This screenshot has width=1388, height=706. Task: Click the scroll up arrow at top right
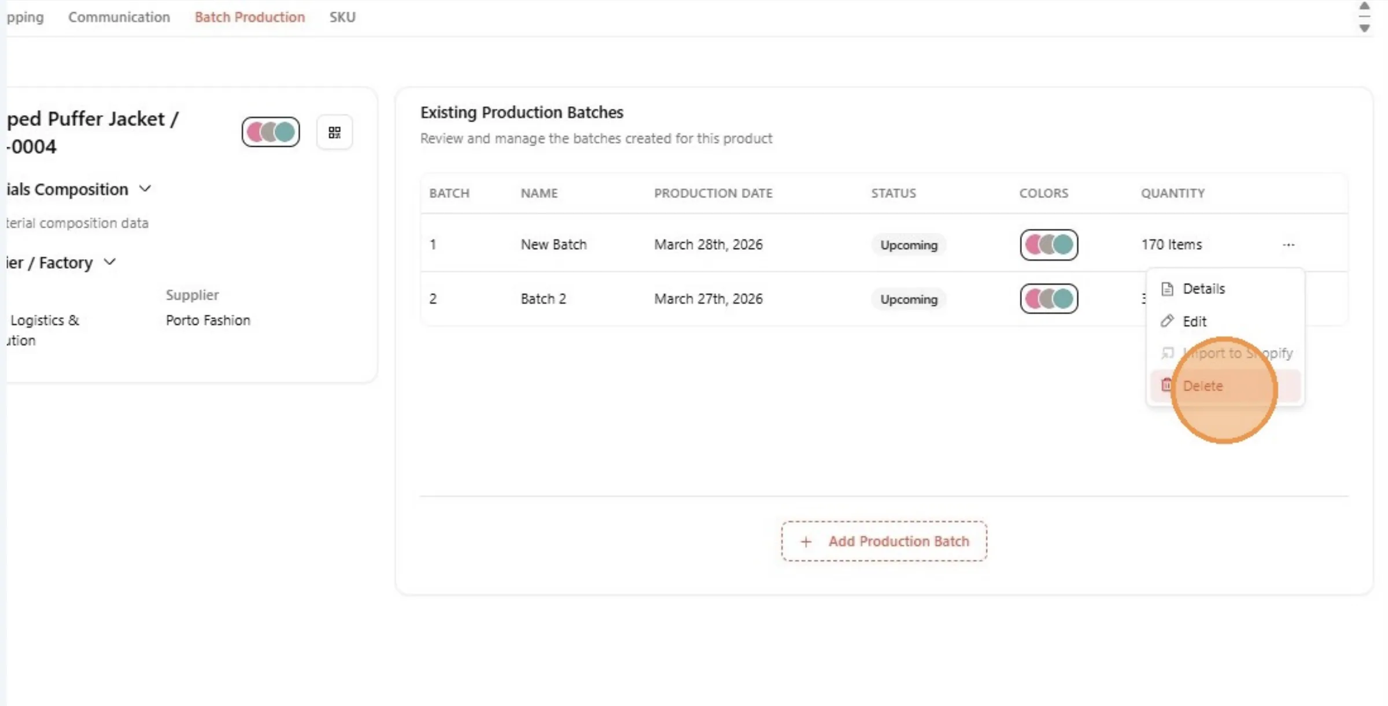click(x=1364, y=6)
